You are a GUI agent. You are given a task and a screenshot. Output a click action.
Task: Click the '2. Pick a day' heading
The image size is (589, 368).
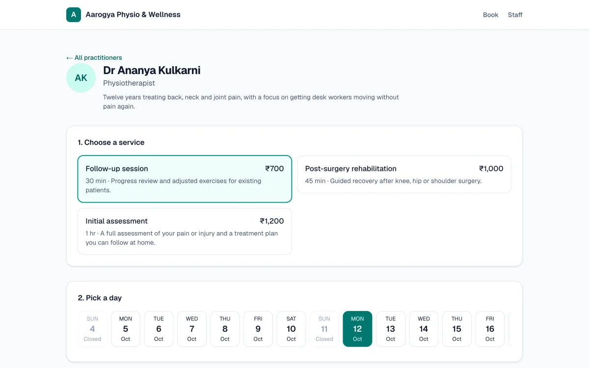(100, 298)
